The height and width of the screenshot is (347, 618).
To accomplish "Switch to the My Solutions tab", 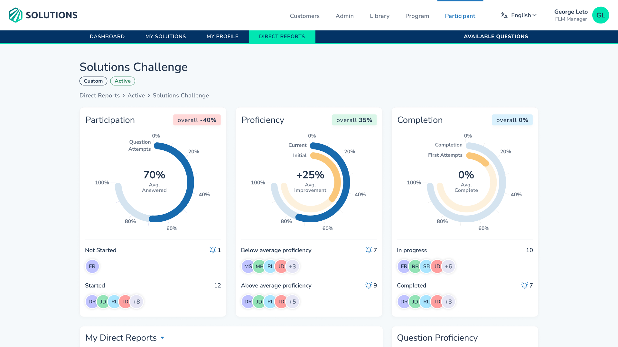I will tap(165, 36).
